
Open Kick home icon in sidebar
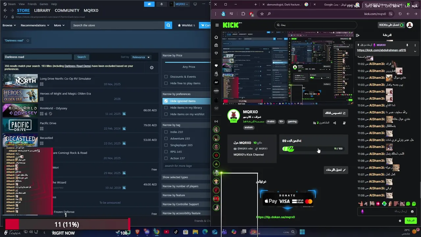pos(216,37)
